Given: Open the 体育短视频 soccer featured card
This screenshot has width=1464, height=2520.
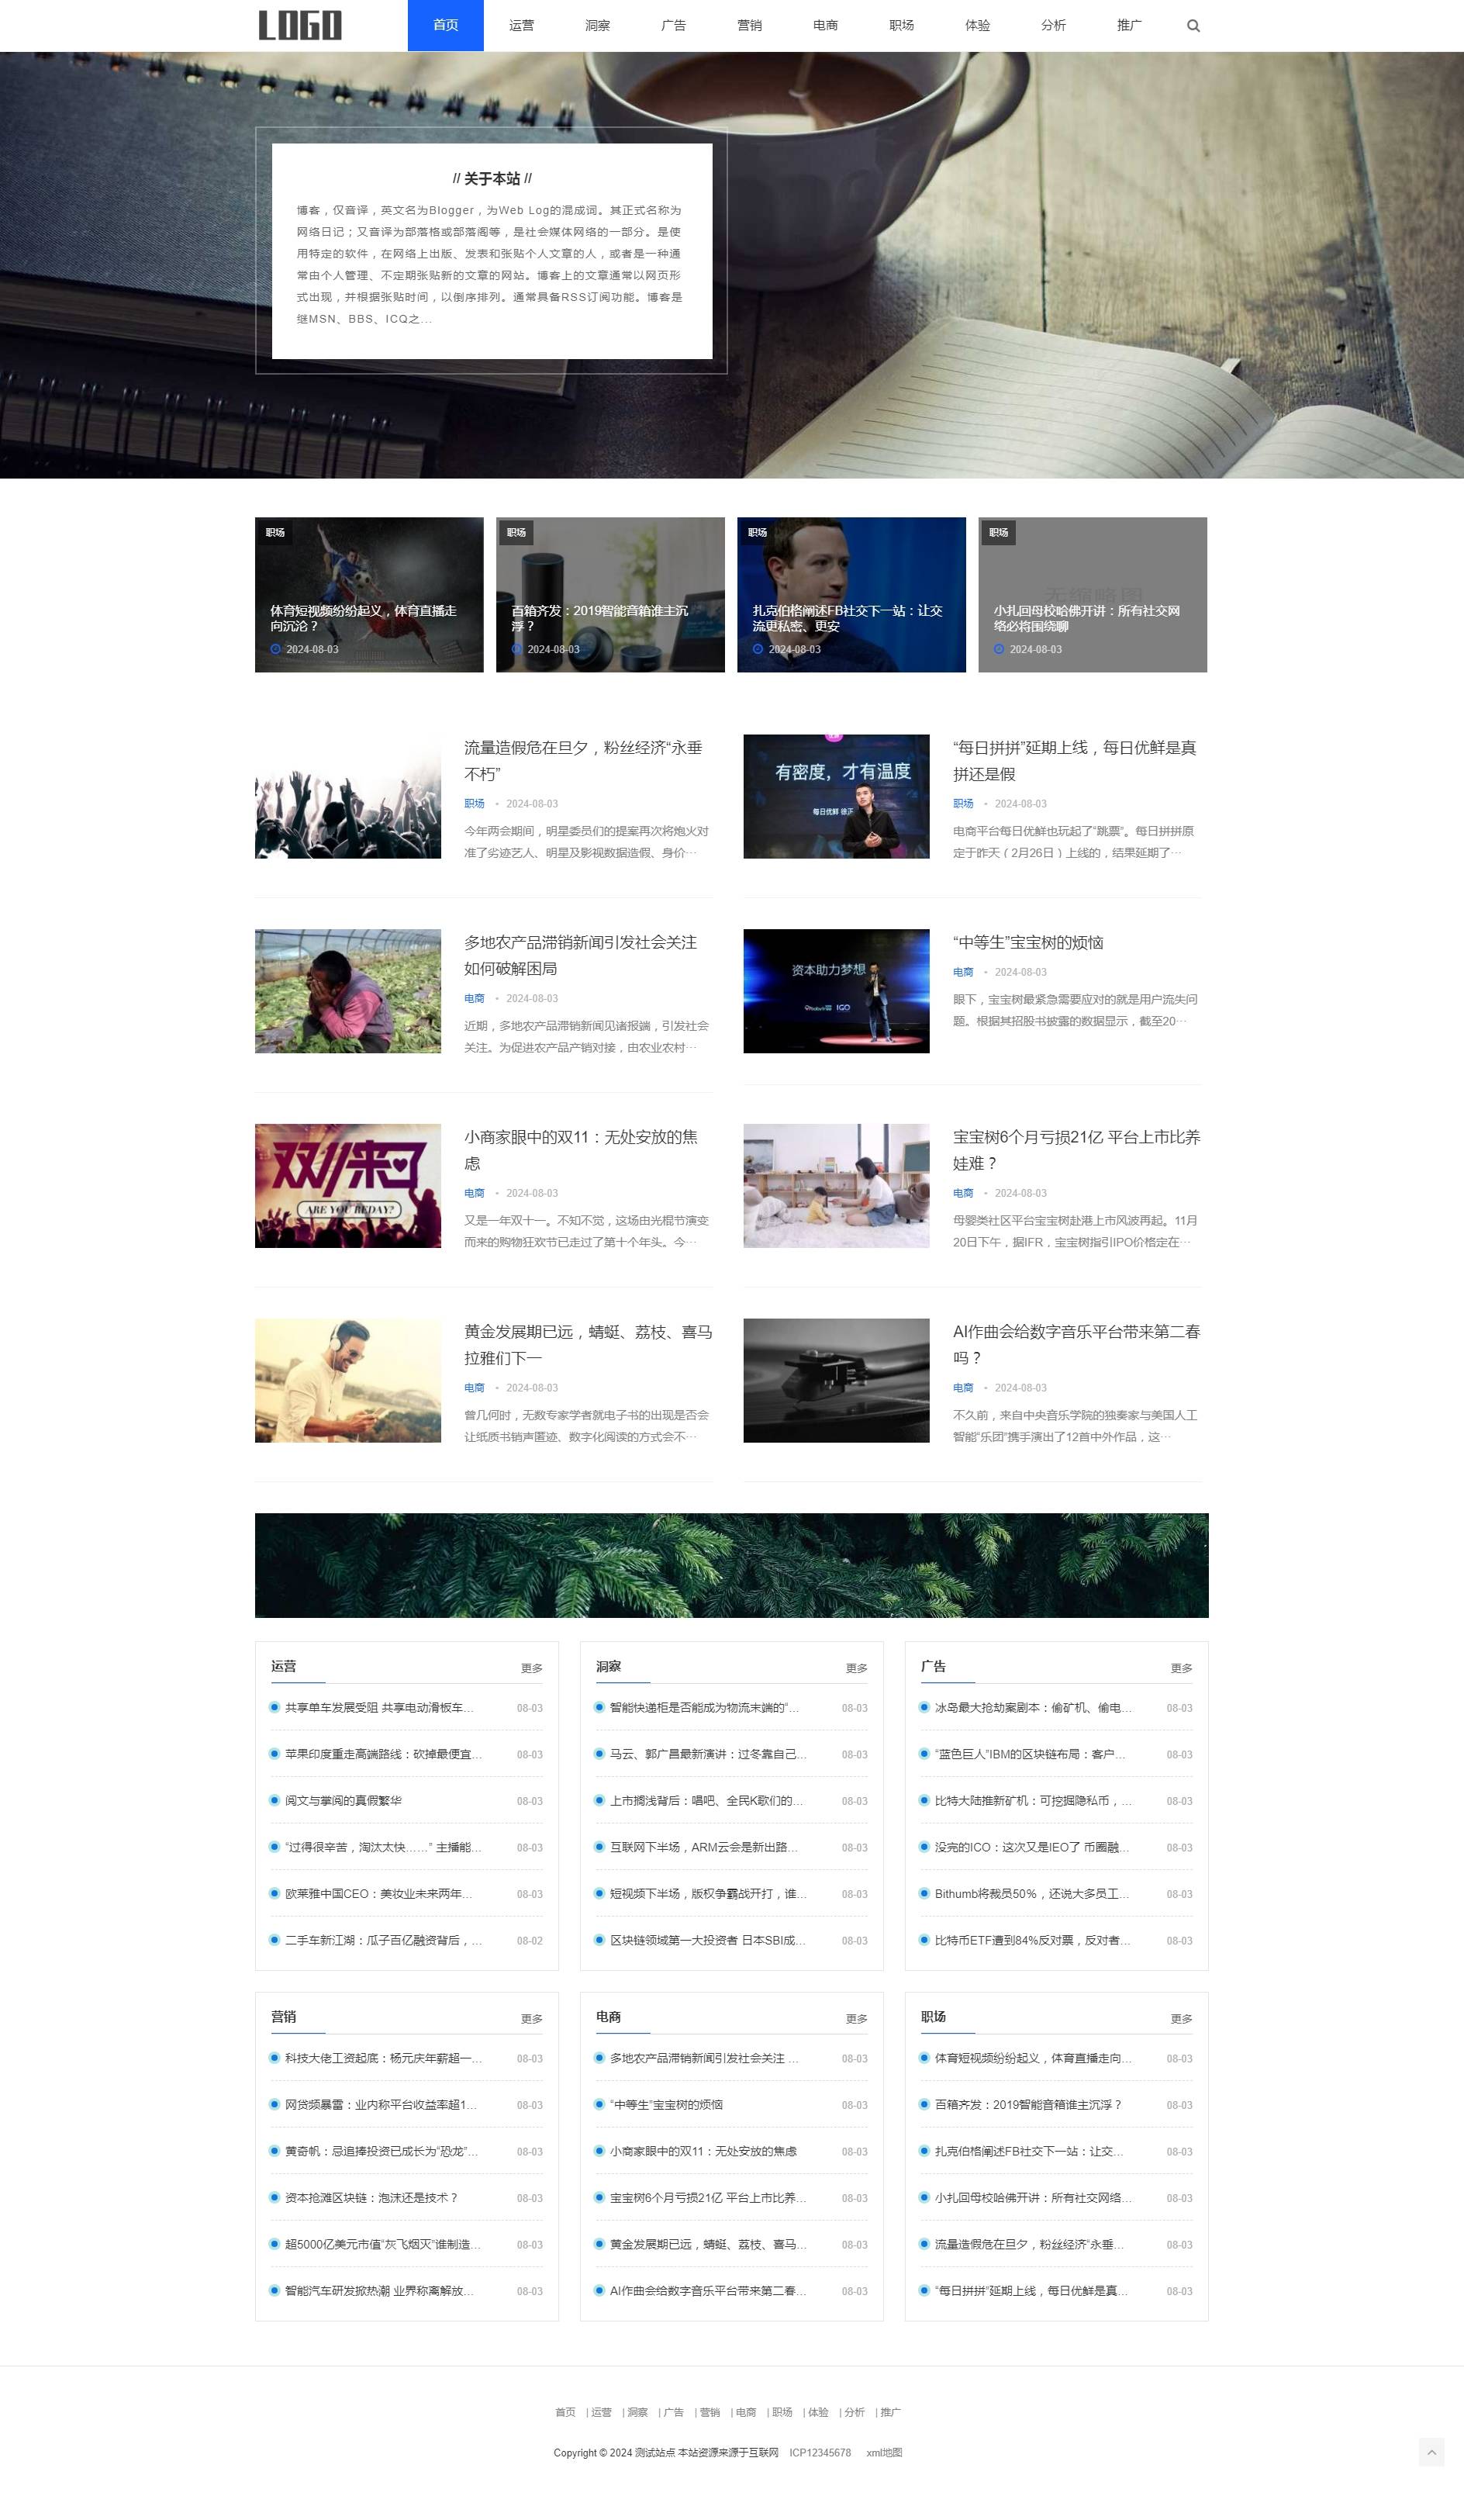Looking at the screenshot, I should [369, 595].
